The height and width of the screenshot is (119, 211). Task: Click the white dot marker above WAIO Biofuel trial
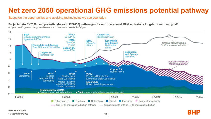tap(31, 71)
